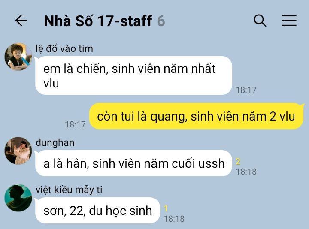Image resolution: width=309 pixels, height=229 pixels.
Task: Tap unread count 2 beside hân's message
Action: [x=238, y=162]
